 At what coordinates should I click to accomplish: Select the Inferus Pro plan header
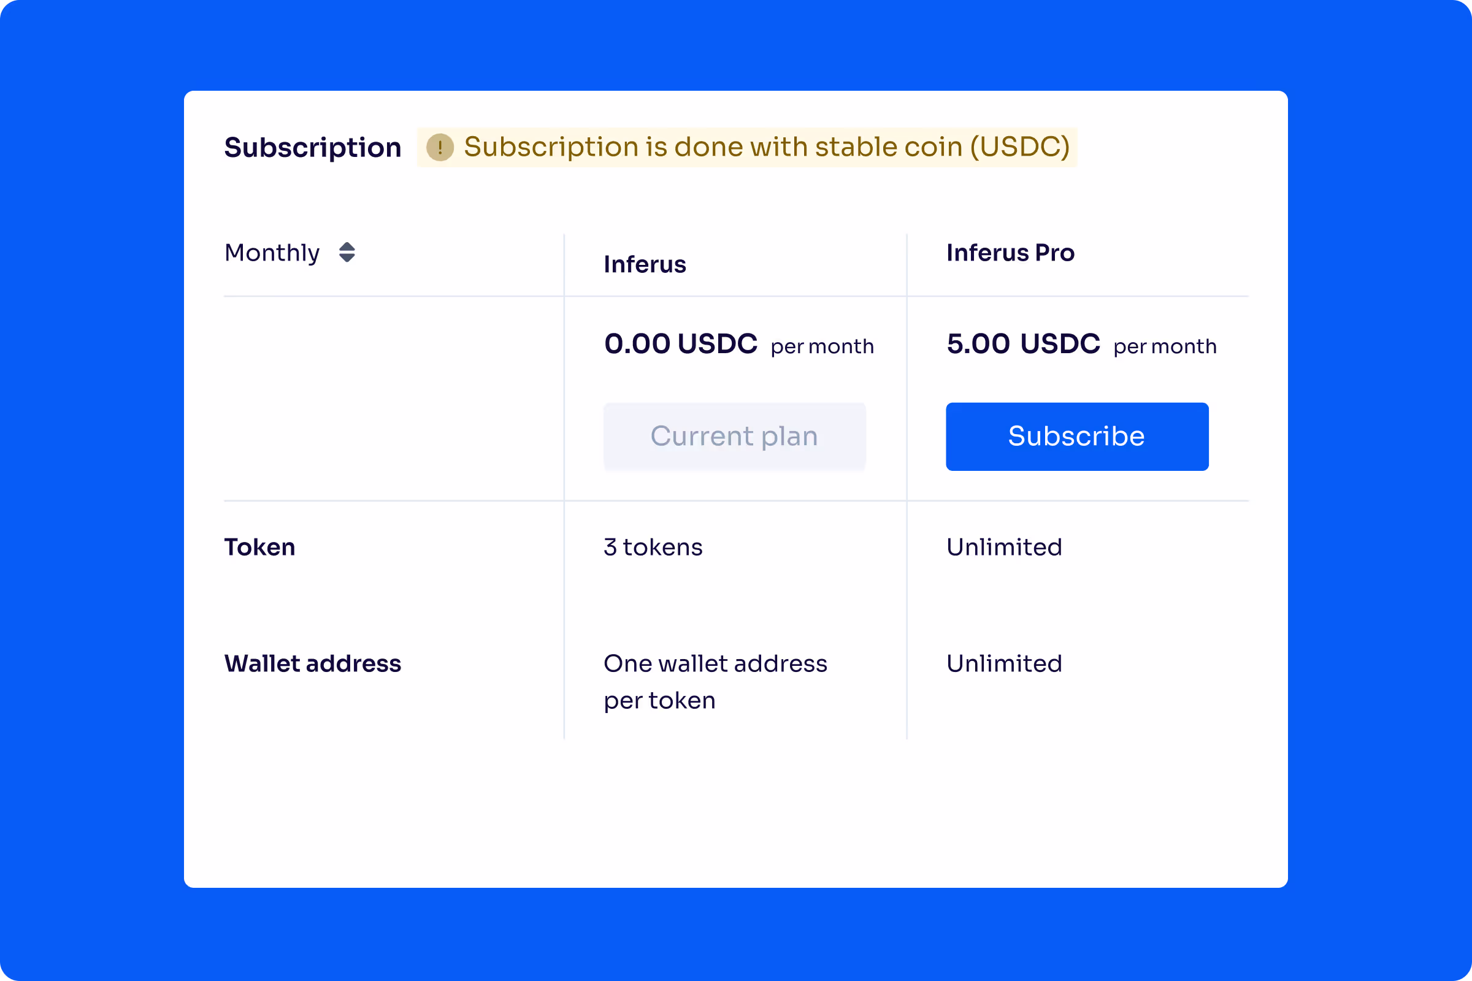pyautogui.click(x=1010, y=253)
